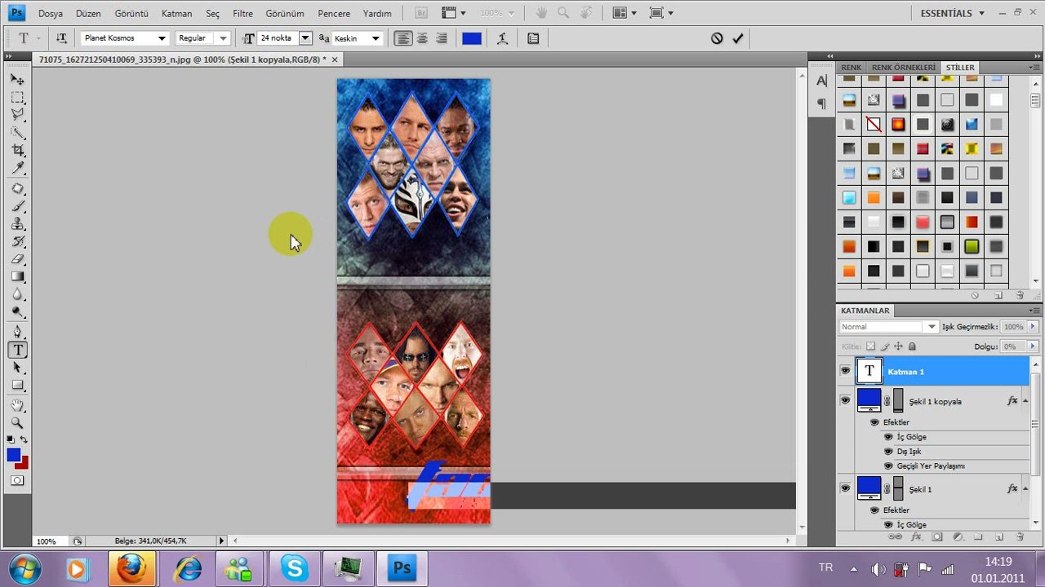Viewport: 1045px width, 587px height.
Task: Collapse effects of Şekil 1 kopyala layer
Action: (1024, 401)
